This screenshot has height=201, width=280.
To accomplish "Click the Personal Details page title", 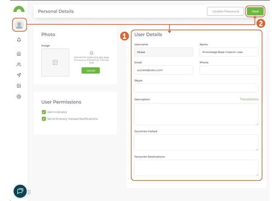I will pos(56,11).
